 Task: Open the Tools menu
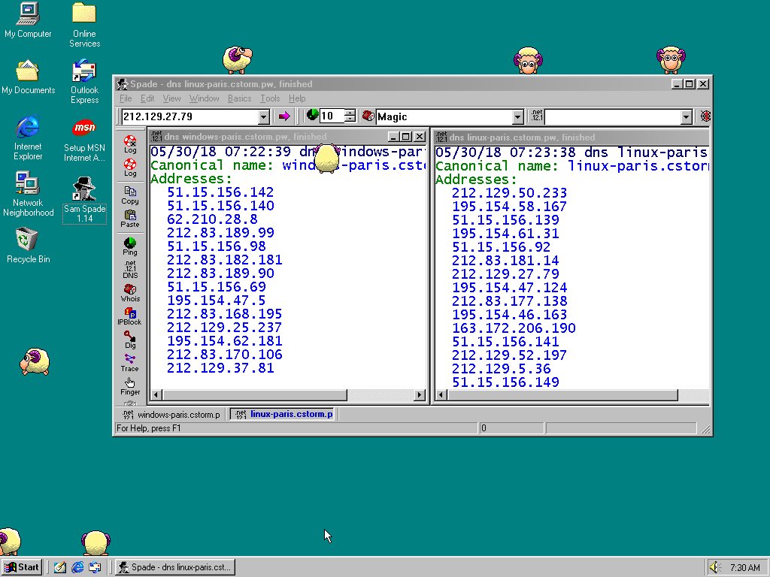coord(270,98)
